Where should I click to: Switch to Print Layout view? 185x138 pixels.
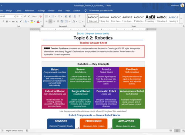click(x=177, y=131)
